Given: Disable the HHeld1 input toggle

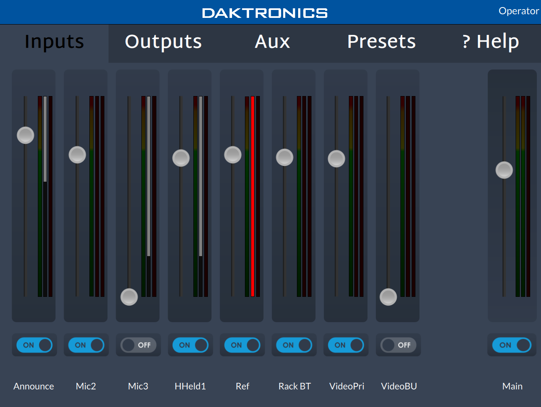Looking at the screenshot, I should pyautogui.click(x=190, y=345).
